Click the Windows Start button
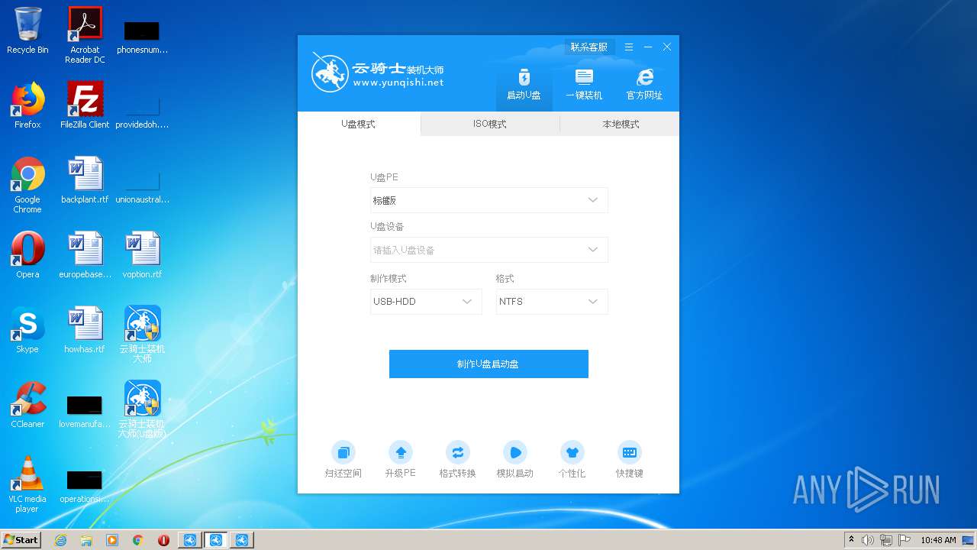 pyautogui.click(x=21, y=539)
